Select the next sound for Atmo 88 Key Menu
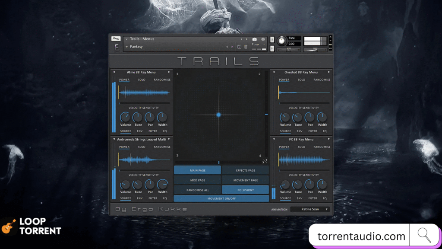The height and width of the screenshot is (249, 442). [169, 72]
